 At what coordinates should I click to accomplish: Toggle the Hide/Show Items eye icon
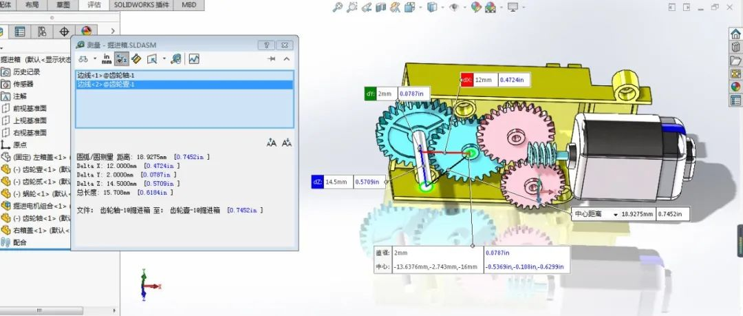453,8
